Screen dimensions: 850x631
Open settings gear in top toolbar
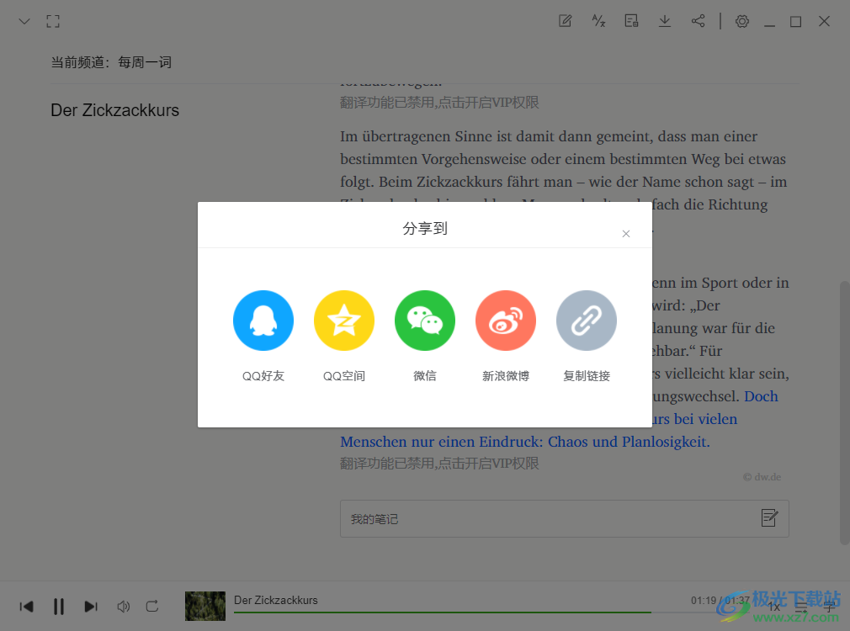[741, 21]
